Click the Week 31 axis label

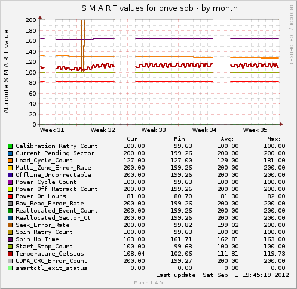click(x=52, y=130)
